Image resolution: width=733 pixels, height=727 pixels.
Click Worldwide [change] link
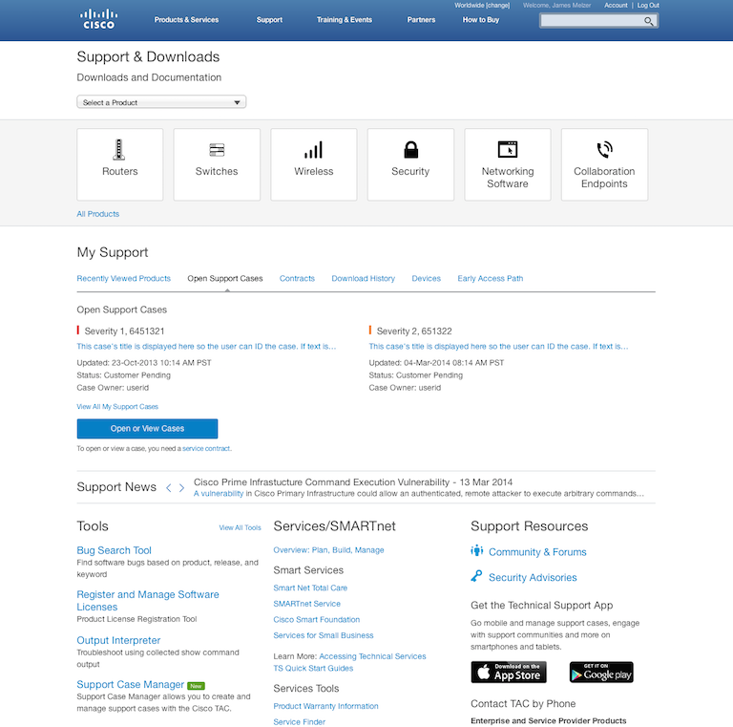482,5
